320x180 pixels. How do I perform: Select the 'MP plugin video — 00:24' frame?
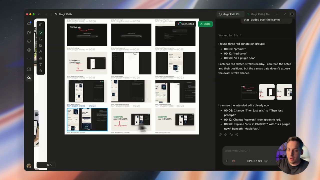87,119
